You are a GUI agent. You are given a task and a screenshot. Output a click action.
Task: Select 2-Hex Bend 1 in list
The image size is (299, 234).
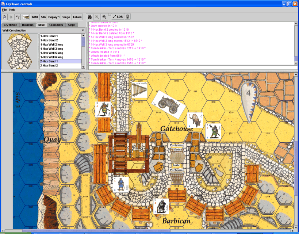click(61, 61)
